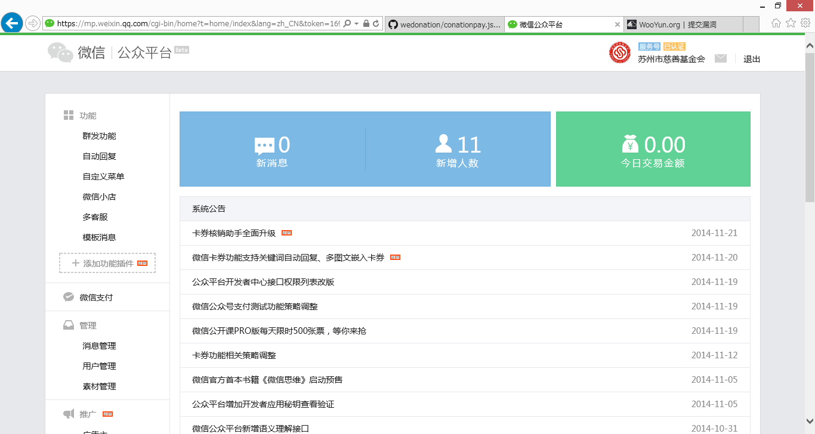Refresh the page via reload icon

click(376, 24)
